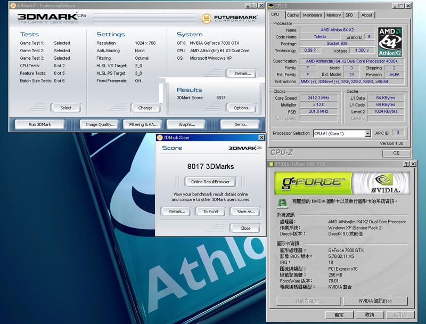Switch to the Cache tab in CPU-Z
The height and width of the screenshot is (324, 426).
[x=292, y=15]
